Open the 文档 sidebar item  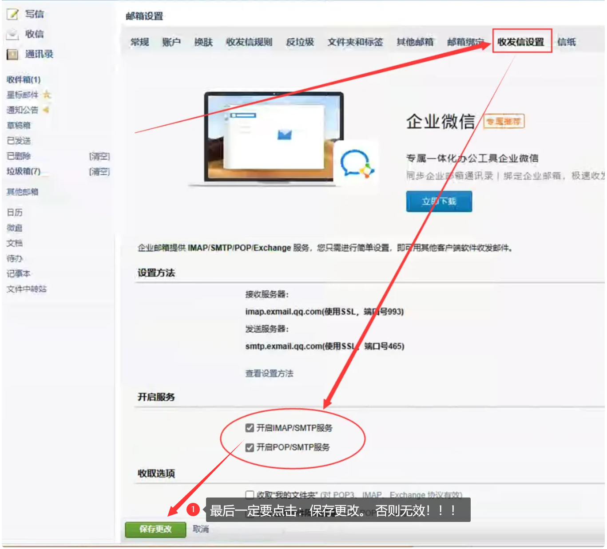pos(15,243)
